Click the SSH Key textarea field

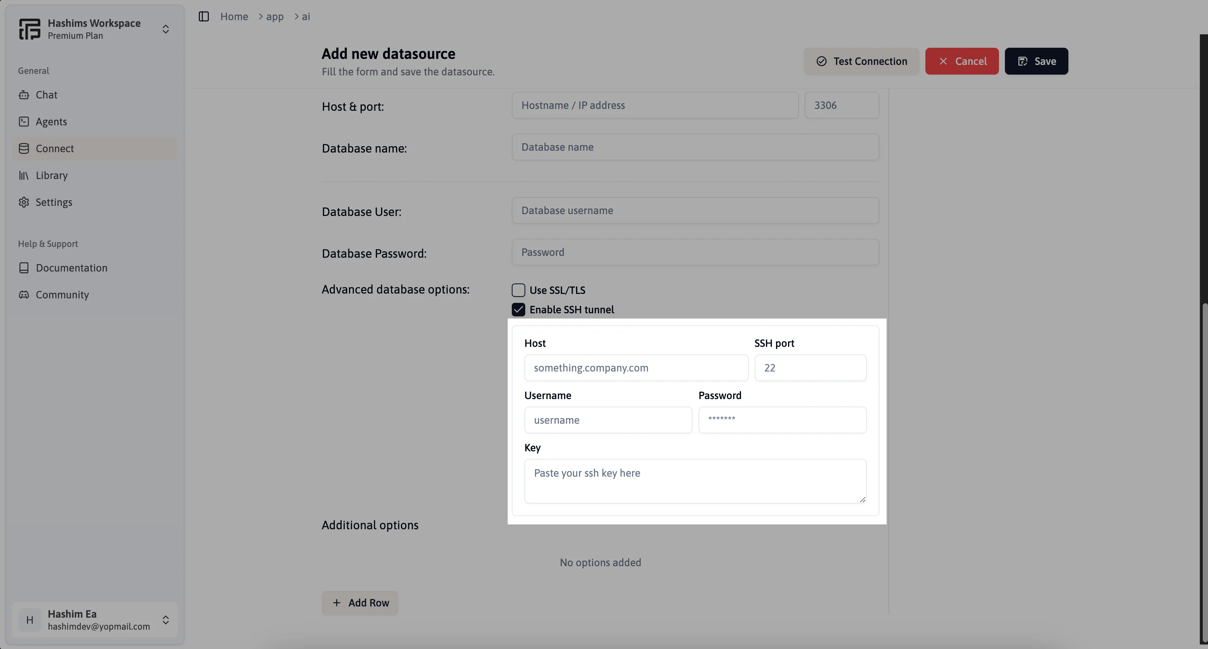[695, 480]
